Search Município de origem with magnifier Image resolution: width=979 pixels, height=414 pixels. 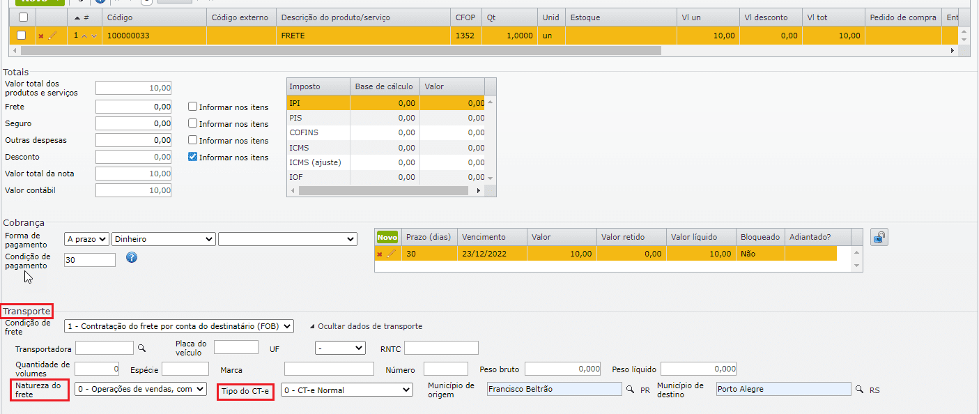tap(630, 390)
